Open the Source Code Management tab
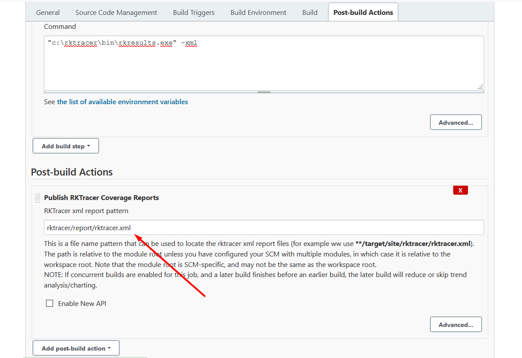522x358 pixels. tap(116, 12)
